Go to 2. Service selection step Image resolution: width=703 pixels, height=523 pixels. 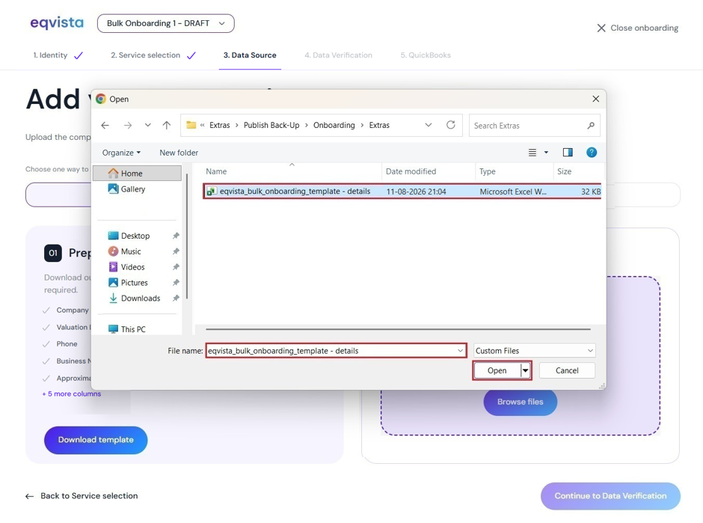tap(153, 55)
